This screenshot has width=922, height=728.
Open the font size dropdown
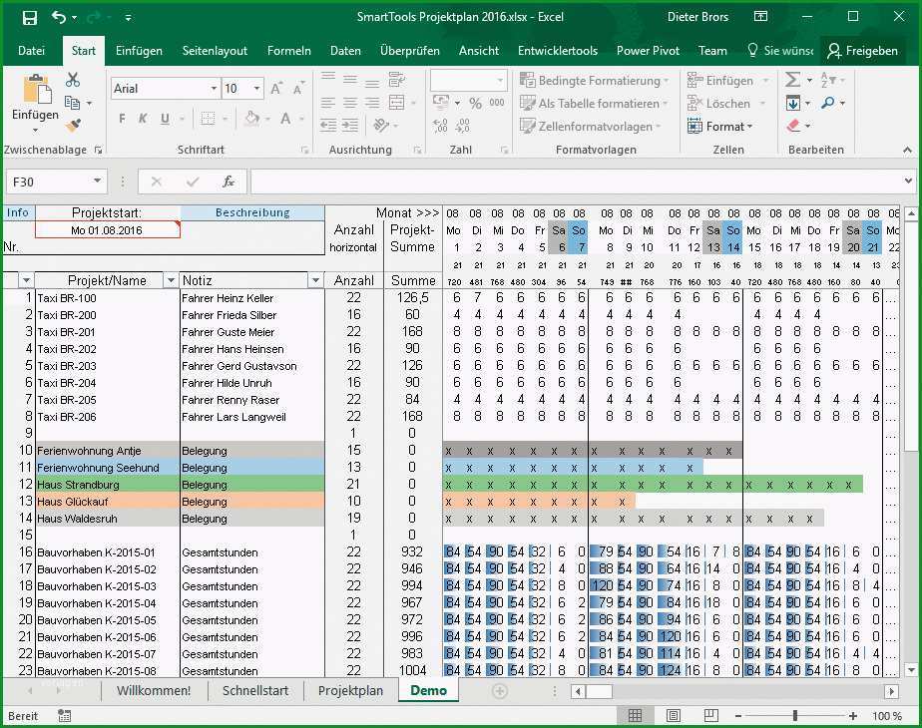click(x=257, y=89)
